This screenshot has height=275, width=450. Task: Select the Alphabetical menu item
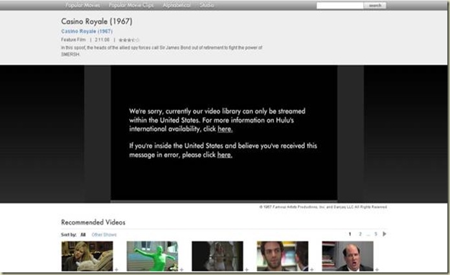(x=177, y=5)
